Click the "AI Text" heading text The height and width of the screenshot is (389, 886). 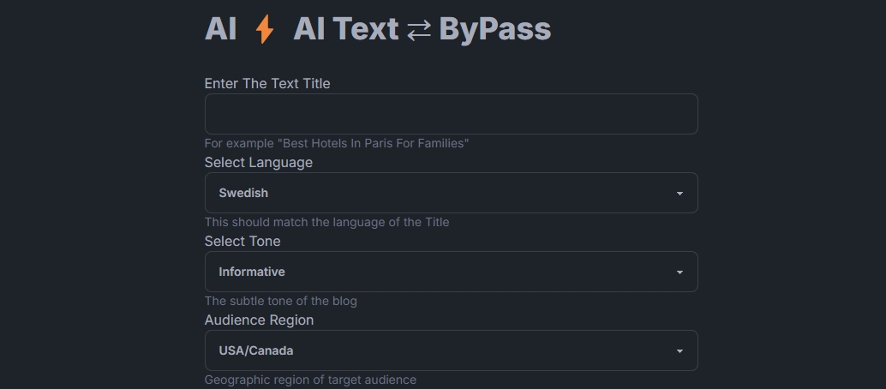coord(346,29)
